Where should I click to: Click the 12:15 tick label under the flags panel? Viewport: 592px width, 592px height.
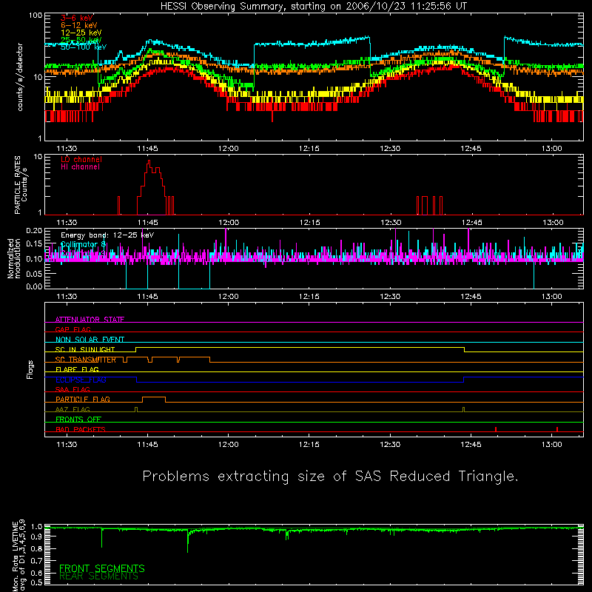click(309, 445)
